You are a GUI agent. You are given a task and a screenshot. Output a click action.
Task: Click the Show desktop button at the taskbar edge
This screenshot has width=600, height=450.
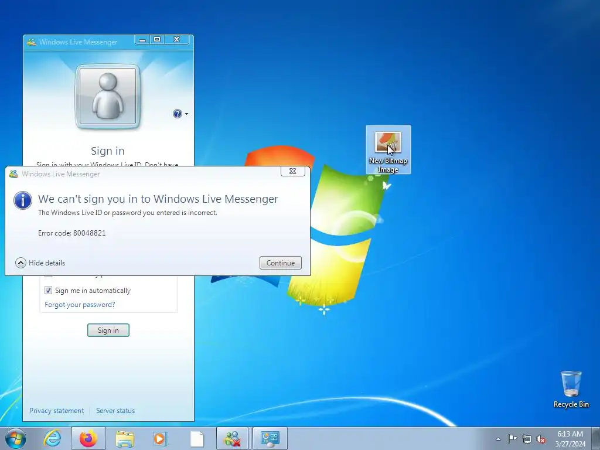pos(596,438)
